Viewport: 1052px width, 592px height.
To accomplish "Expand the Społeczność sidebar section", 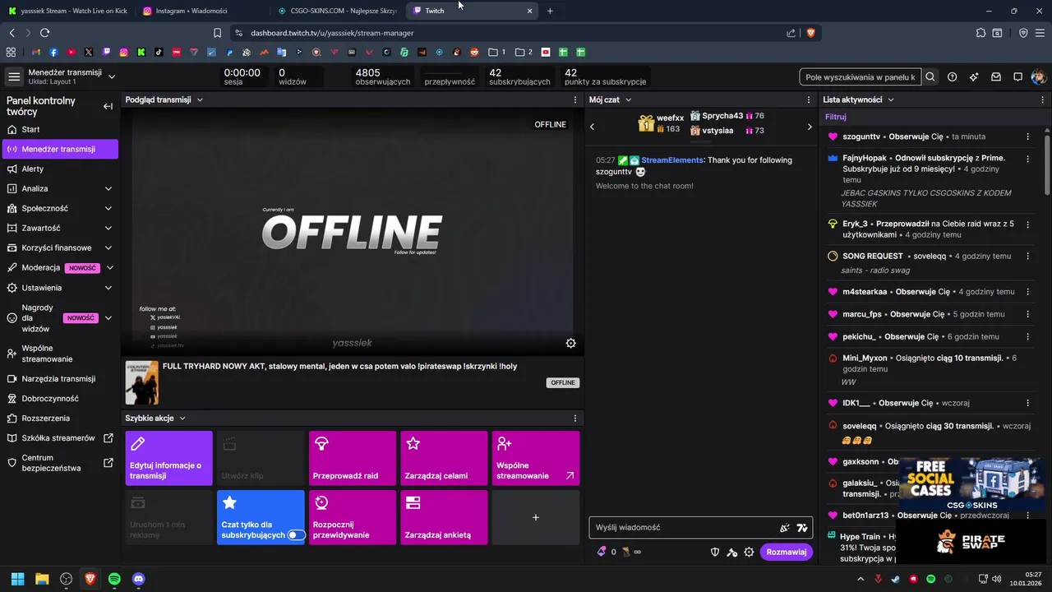I will 108,208.
